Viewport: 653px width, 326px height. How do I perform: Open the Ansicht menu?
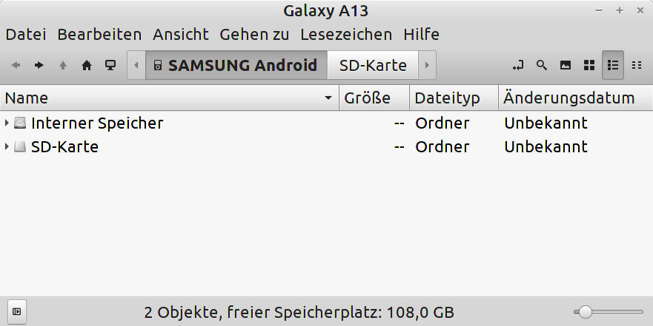180,34
